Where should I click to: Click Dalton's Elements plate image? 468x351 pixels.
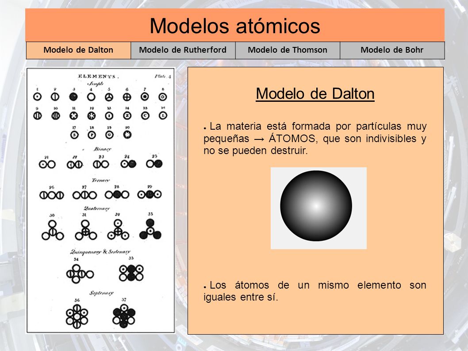(x=101, y=200)
